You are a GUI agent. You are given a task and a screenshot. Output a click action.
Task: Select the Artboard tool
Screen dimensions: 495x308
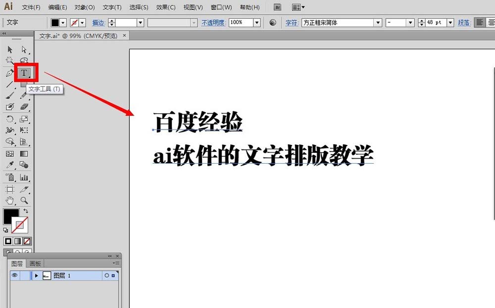coord(10,189)
